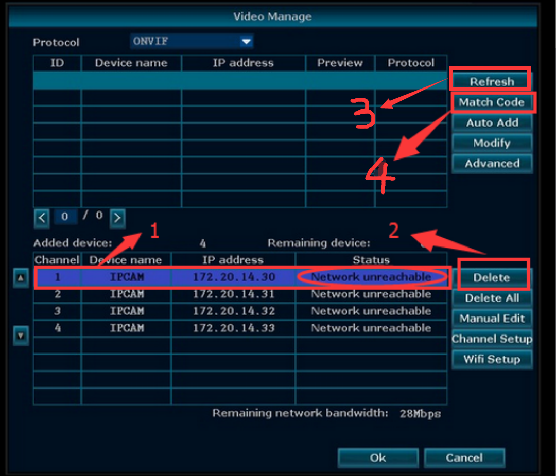Click the Refresh button
The height and width of the screenshot is (476, 556).
(492, 81)
